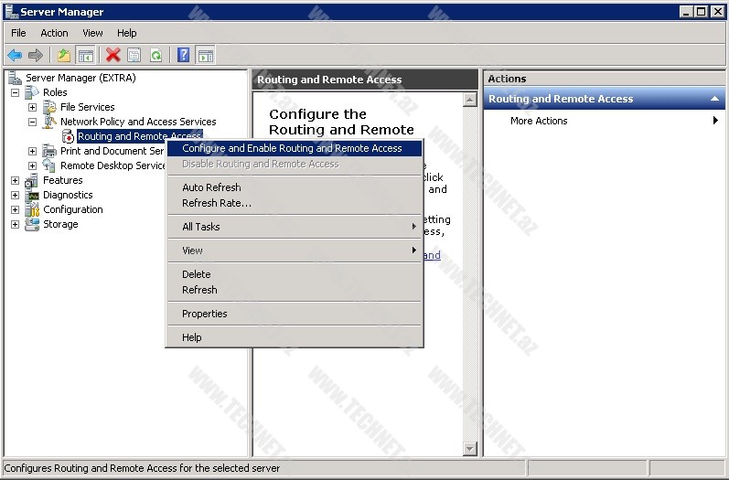Viewport: 729px width, 480px height.
Task: Select Diagnostics in the console tree
Action: pos(68,195)
